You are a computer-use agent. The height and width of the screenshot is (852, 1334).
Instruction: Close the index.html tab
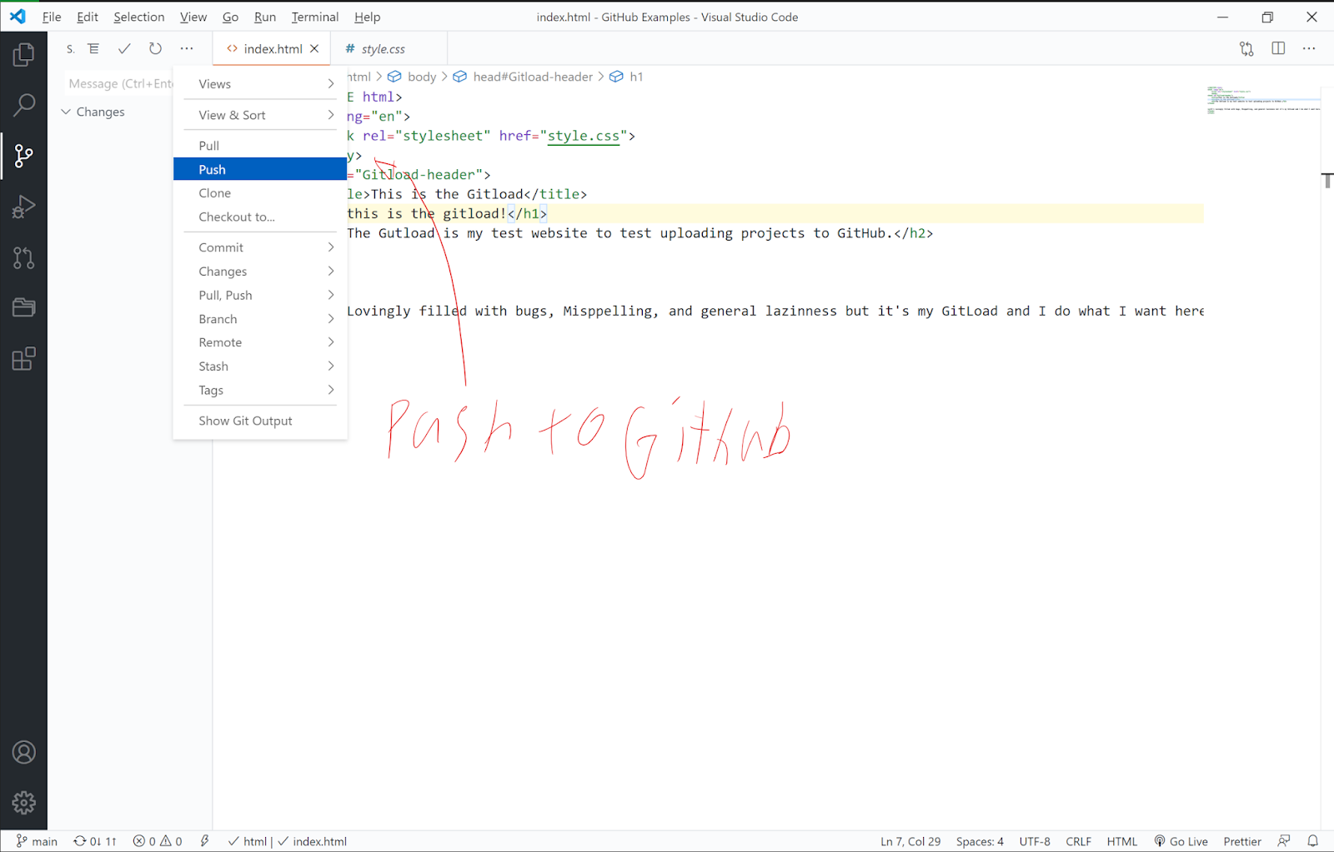314,49
